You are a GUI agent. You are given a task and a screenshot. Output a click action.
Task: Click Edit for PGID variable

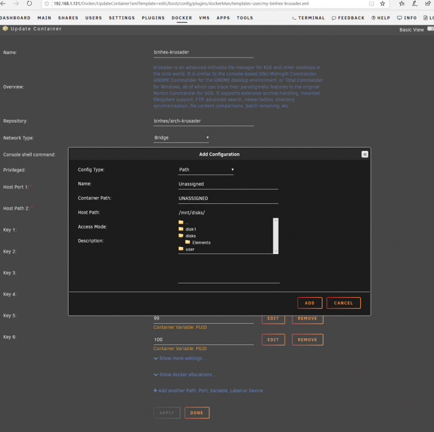(273, 340)
